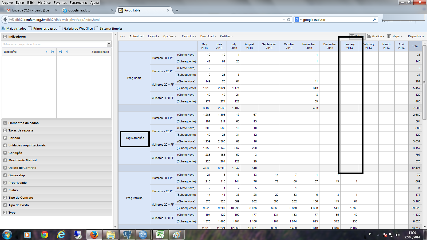Open the indicator group dropdown
This screenshot has height=240, width=427.
click(109, 44)
